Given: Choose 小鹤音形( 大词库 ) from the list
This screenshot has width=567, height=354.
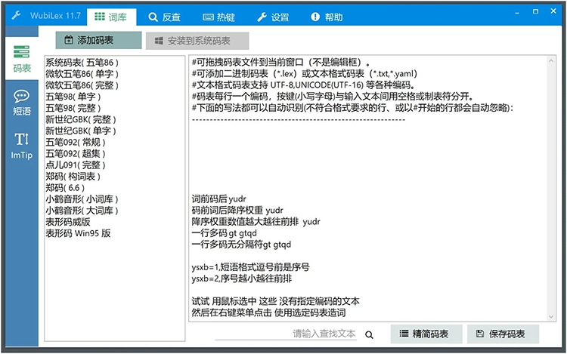Looking at the screenshot, I should point(82,211).
